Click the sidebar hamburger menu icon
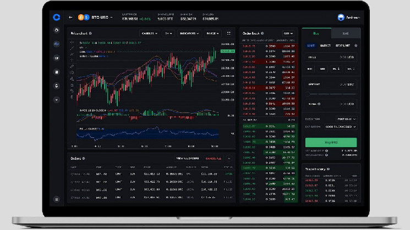Image resolution: width=410 pixels, height=230 pixels. [x=57, y=199]
